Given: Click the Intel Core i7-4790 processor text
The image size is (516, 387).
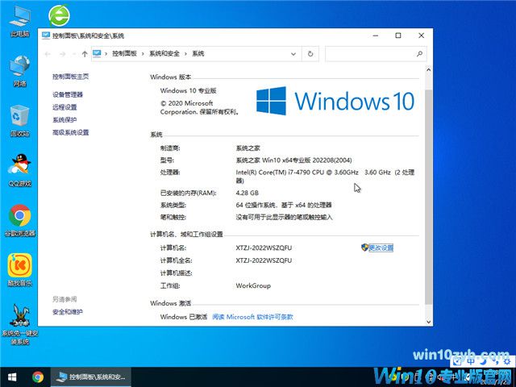Looking at the screenshot, I should [325, 176].
